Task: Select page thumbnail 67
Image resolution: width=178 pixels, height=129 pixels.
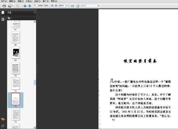Action: click(x=15, y=24)
